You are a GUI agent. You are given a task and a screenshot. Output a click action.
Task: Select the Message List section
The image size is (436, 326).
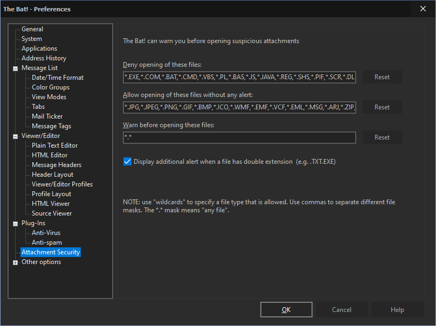click(x=39, y=68)
